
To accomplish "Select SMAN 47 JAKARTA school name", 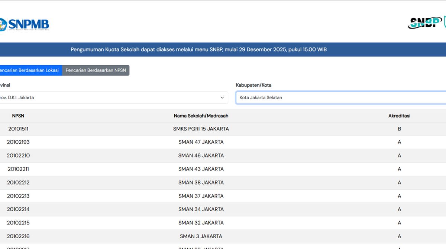I will [201, 142].
